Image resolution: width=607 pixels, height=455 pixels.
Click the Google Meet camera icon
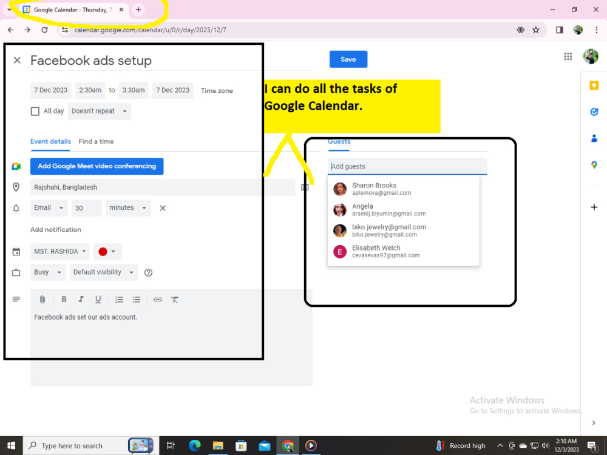pos(16,166)
